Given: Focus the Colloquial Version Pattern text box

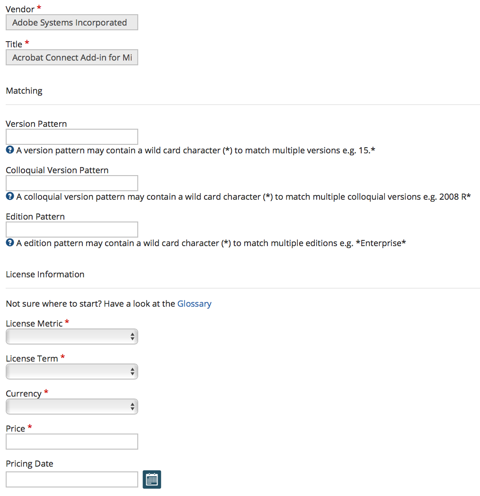Looking at the screenshot, I should [71, 183].
